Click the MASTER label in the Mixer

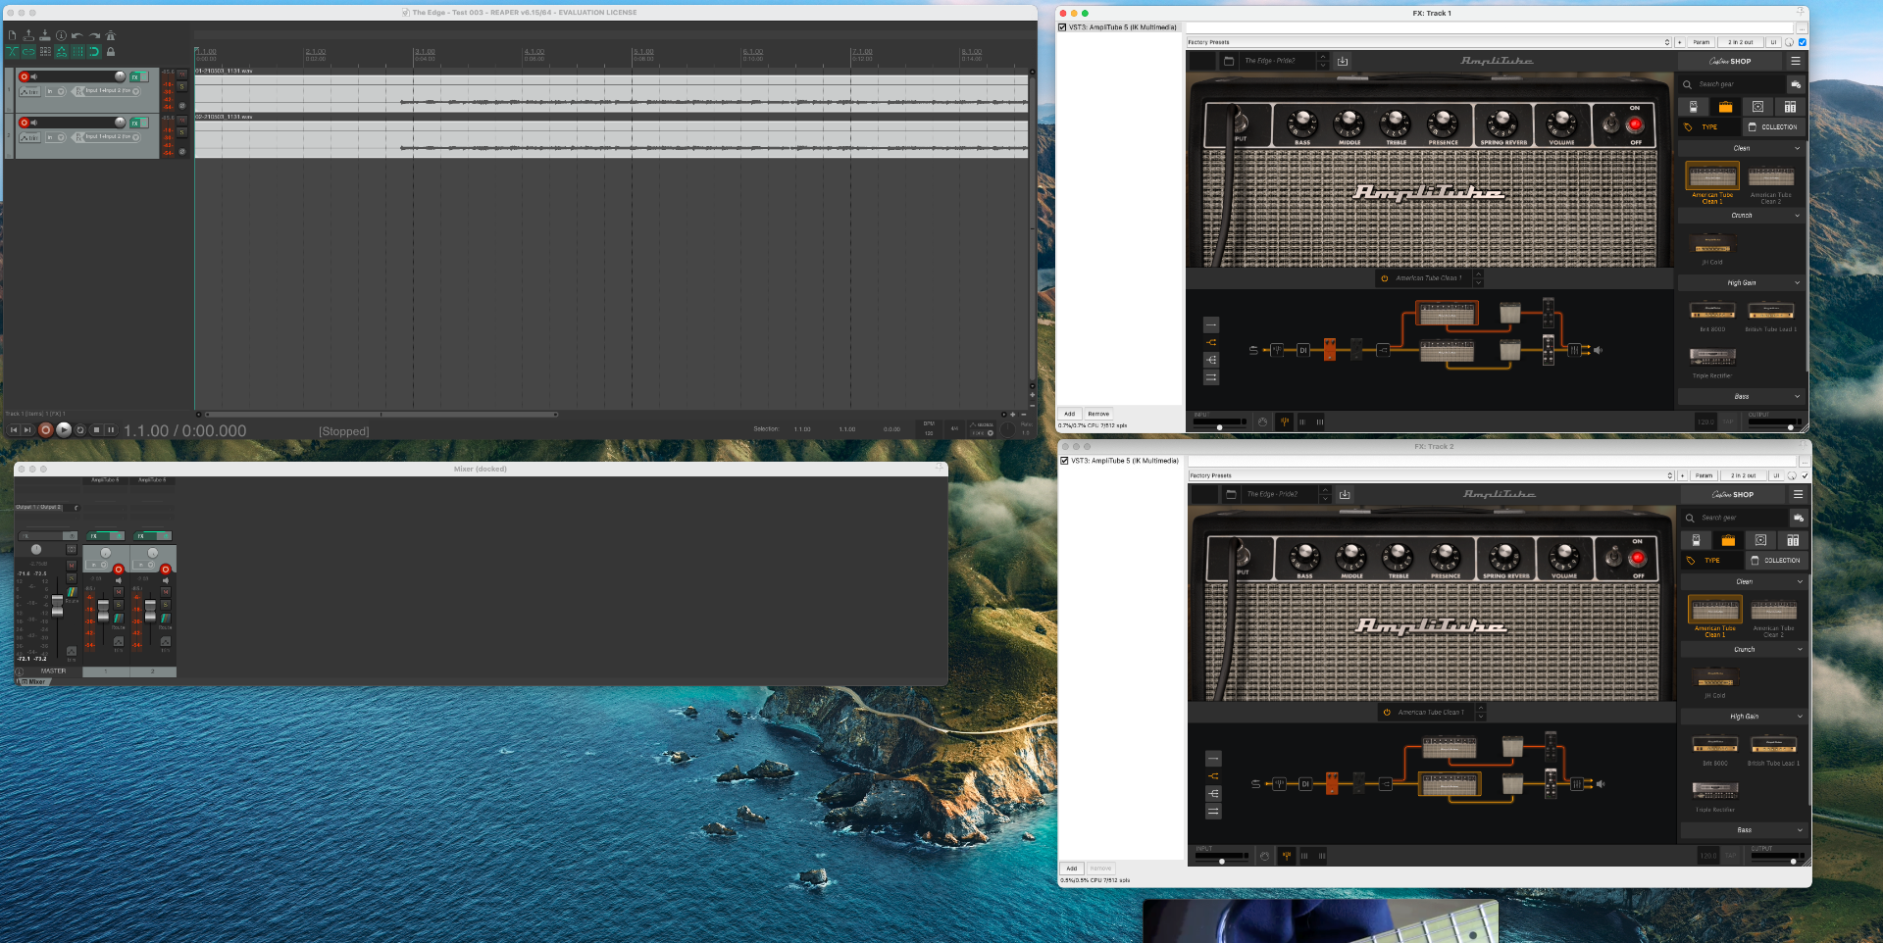(53, 671)
